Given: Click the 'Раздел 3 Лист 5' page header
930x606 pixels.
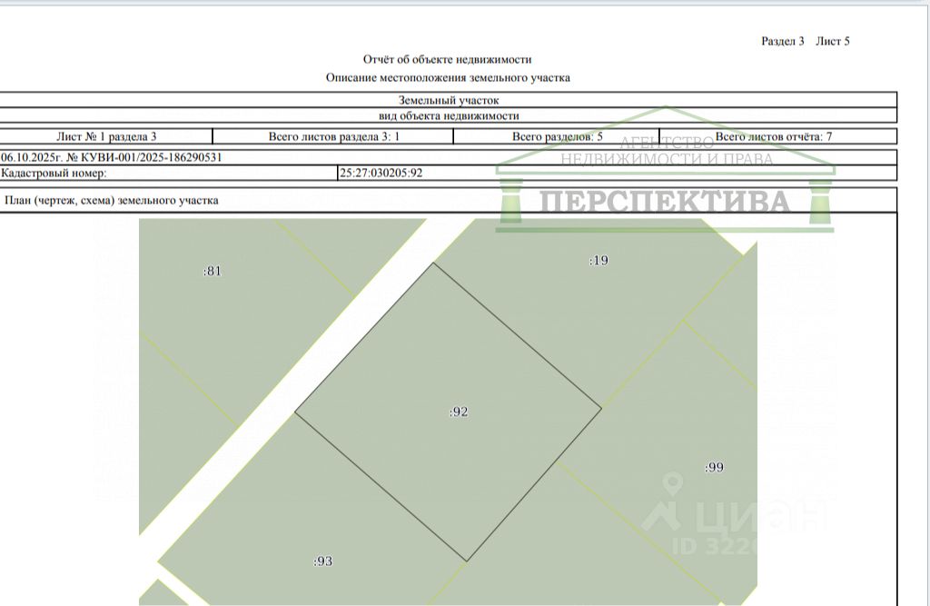Looking at the screenshot, I should click(x=806, y=41).
